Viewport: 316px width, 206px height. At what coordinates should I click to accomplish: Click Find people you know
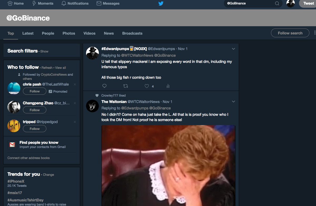pyautogui.click(x=39, y=142)
